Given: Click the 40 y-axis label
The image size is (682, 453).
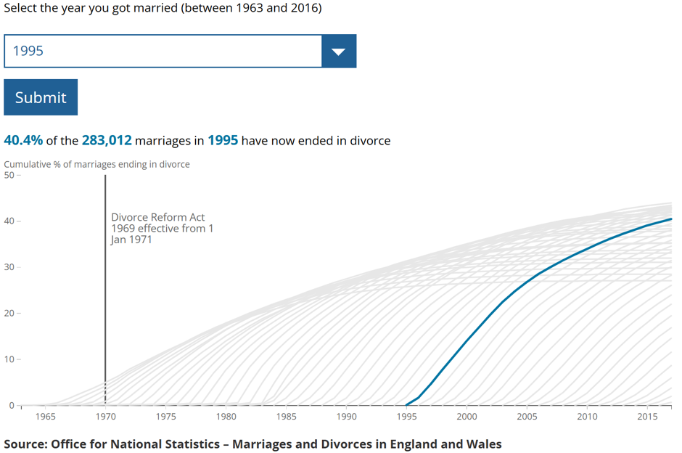Looking at the screenshot, I should point(9,221).
